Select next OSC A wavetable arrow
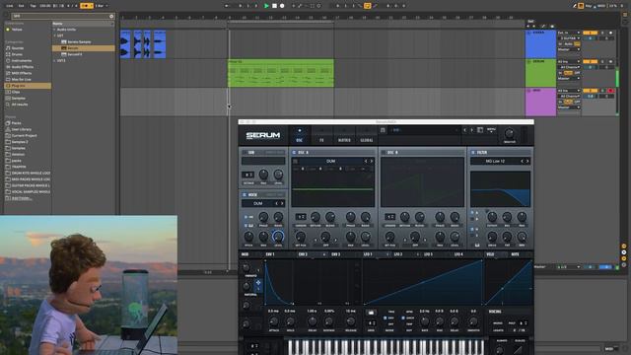 (372, 161)
